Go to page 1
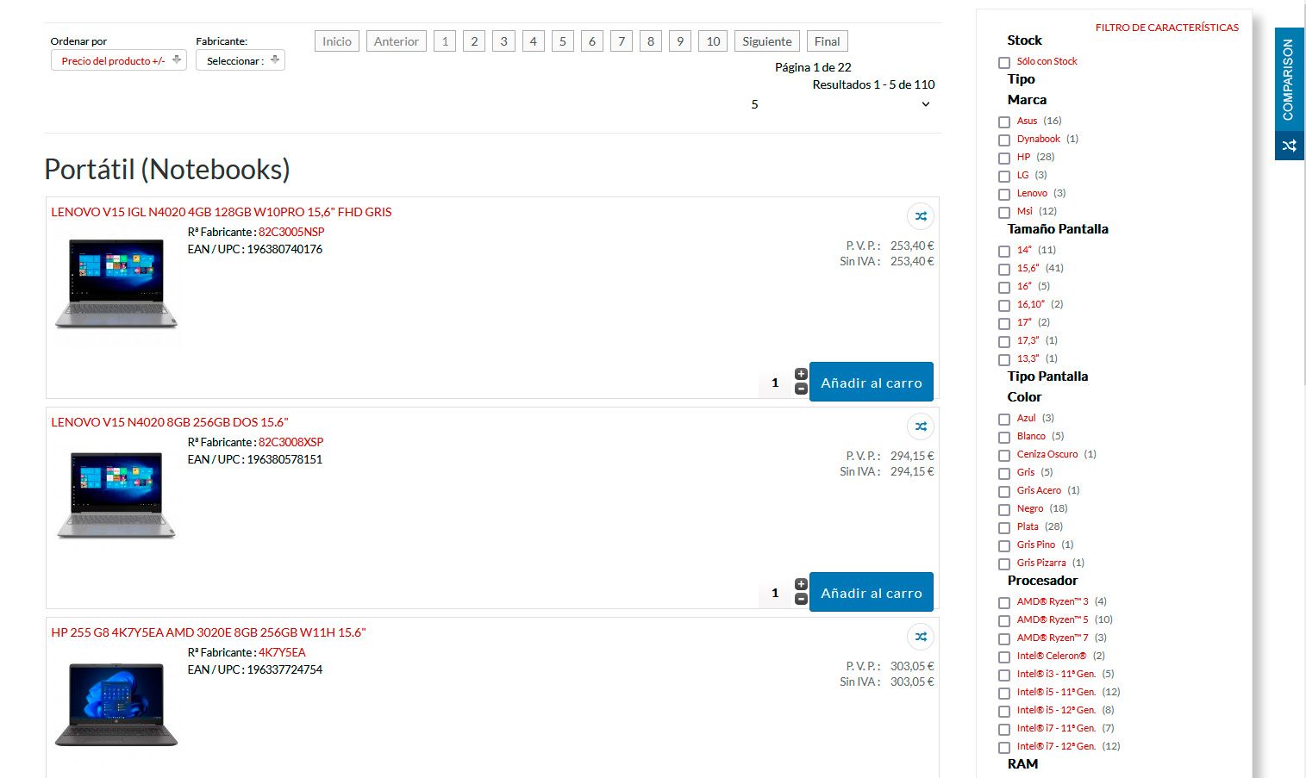Screen dimensions: 1306x778 point(445,41)
